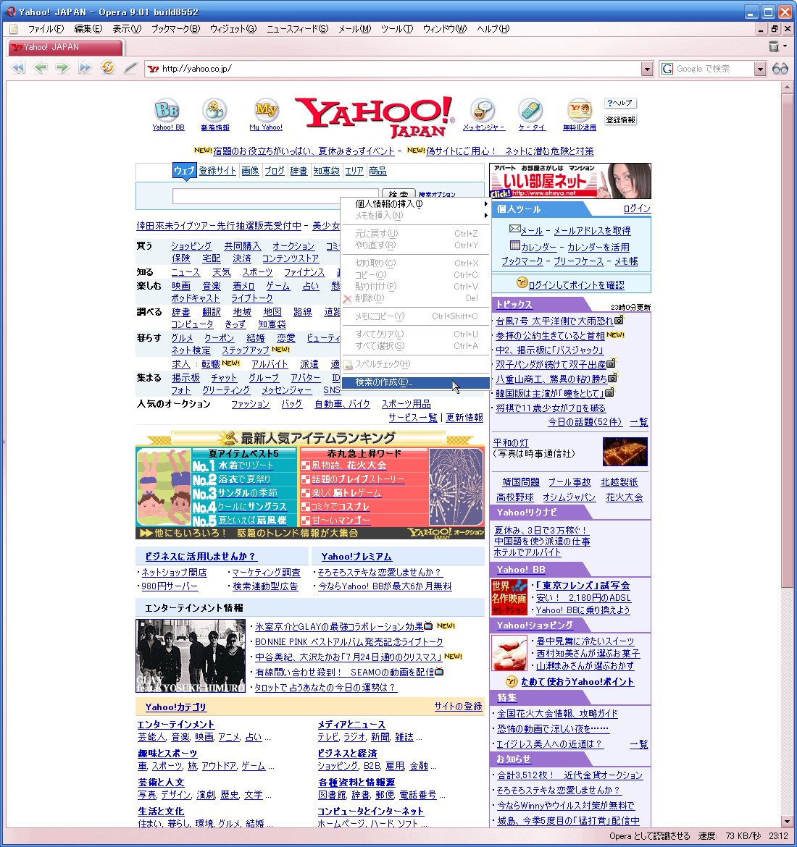Select the 画像 search tab
The width and height of the screenshot is (797, 847).
pos(250,171)
